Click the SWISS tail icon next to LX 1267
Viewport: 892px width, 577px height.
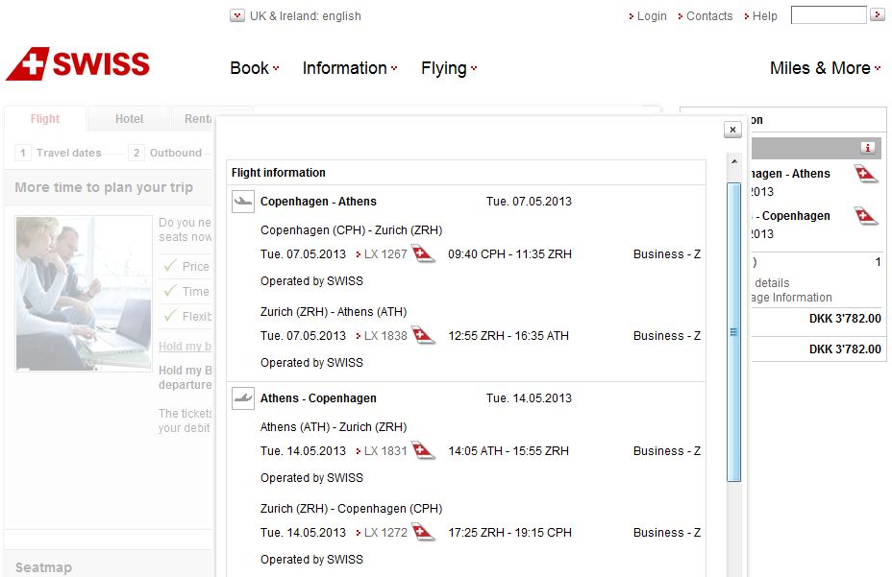click(x=423, y=253)
